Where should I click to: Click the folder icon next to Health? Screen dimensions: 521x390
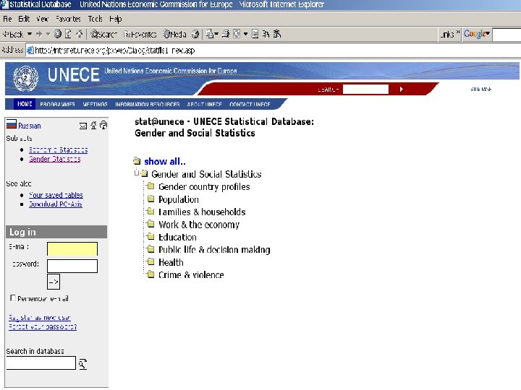(x=151, y=261)
